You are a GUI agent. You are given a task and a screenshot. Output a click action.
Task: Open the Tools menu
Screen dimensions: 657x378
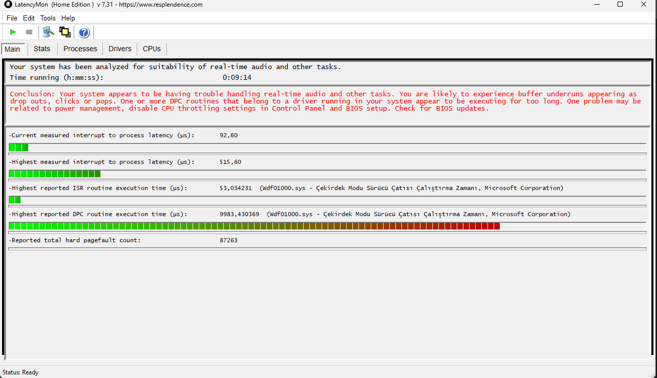pos(48,18)
